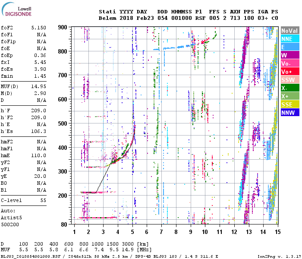Click the 10 MHz frequency axis label

click(205, 232)
